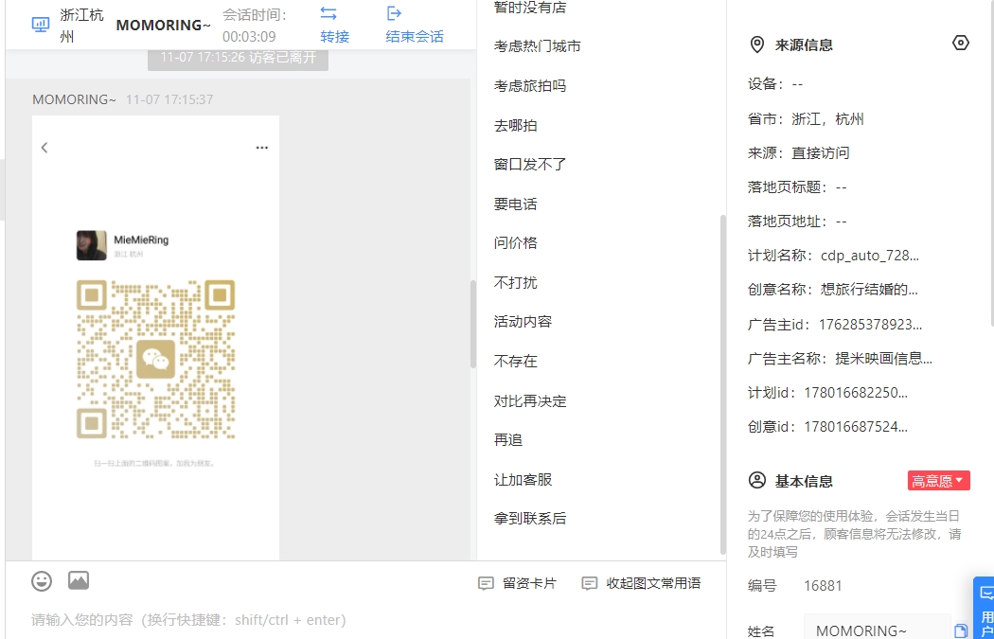Click the 姓名 input field with MOMORING~

click(878, 630)
